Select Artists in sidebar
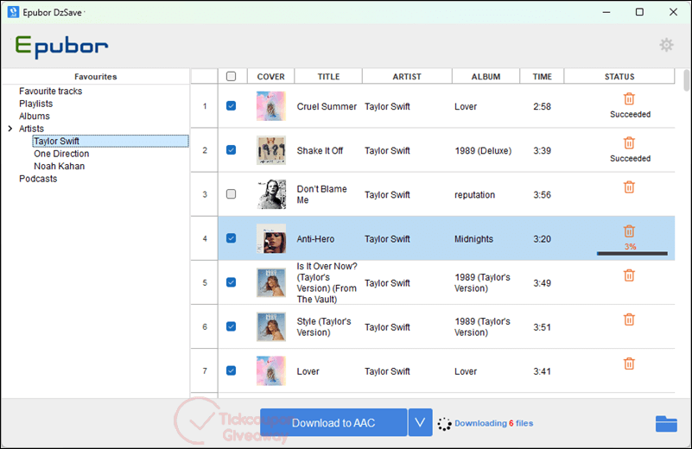692x449 pixels. 31,129
